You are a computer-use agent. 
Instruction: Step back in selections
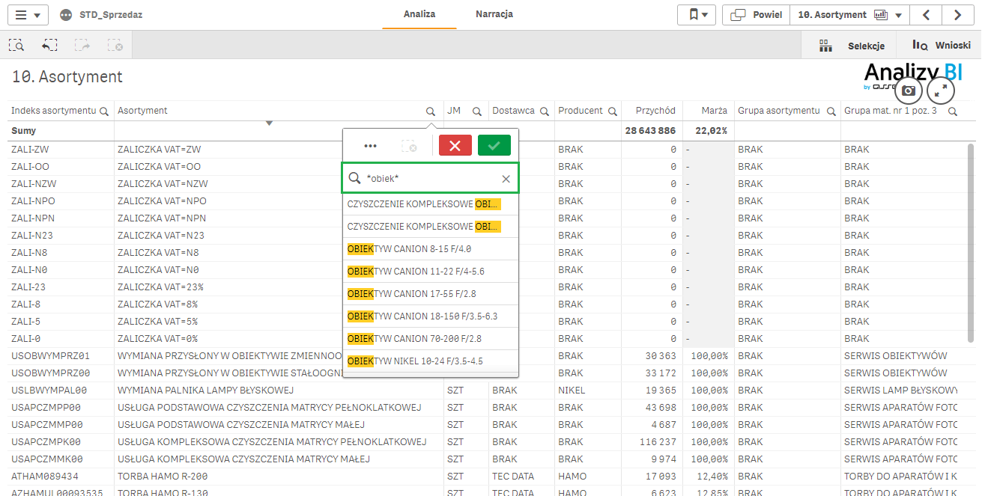coord(49,45)
